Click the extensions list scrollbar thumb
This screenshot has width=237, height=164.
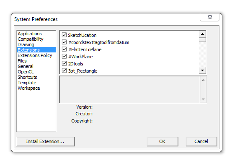(x=202, y=40)
